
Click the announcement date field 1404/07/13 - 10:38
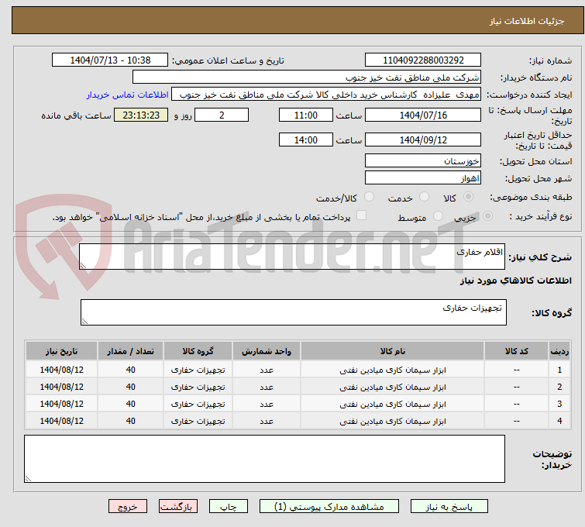tap(110, 60)
